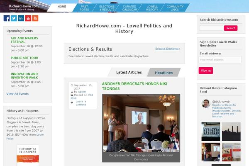This screenshot has width=249, height=166.
Task: Open the dickhowejr Instagram profile picture
Action: 206,104
